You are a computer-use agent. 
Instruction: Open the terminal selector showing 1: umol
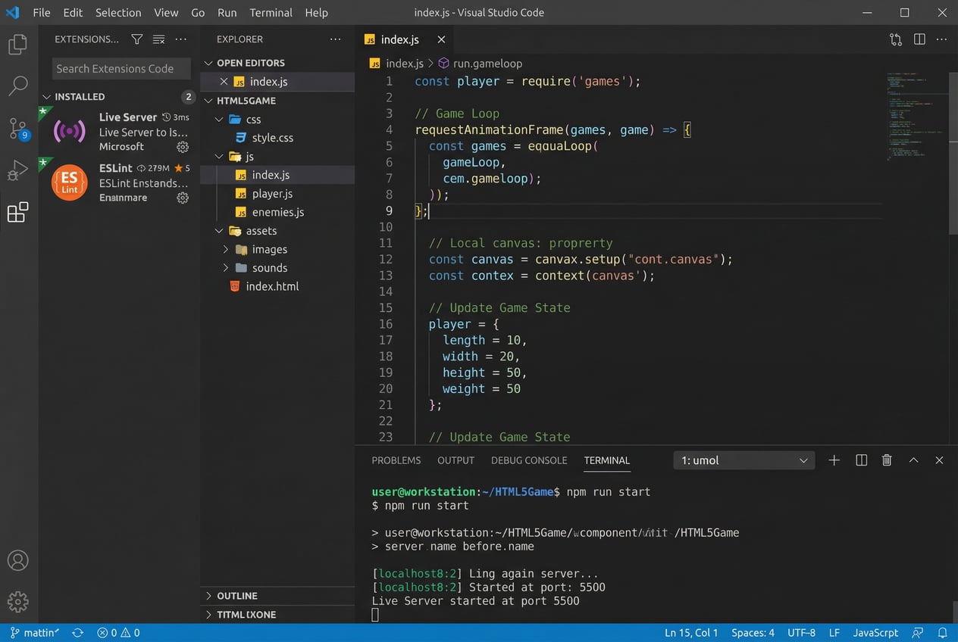click(743, 460)
